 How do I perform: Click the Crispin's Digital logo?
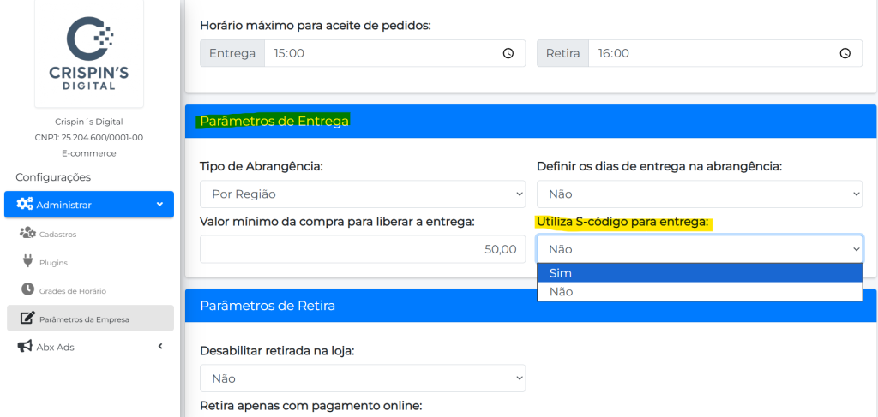click(x=89, y=53)
